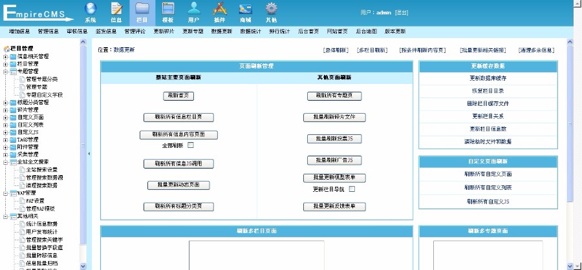
Task: Click the 更新数据库缓存 link
Action: click(x=488, y=79)
